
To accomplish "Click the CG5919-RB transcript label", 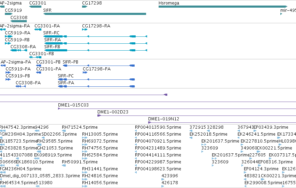I will 17,40.
